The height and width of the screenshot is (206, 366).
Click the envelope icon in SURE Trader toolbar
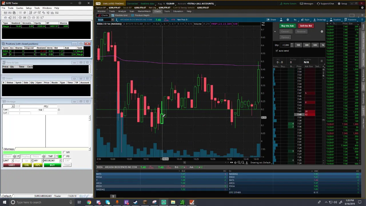click(14, 17)
